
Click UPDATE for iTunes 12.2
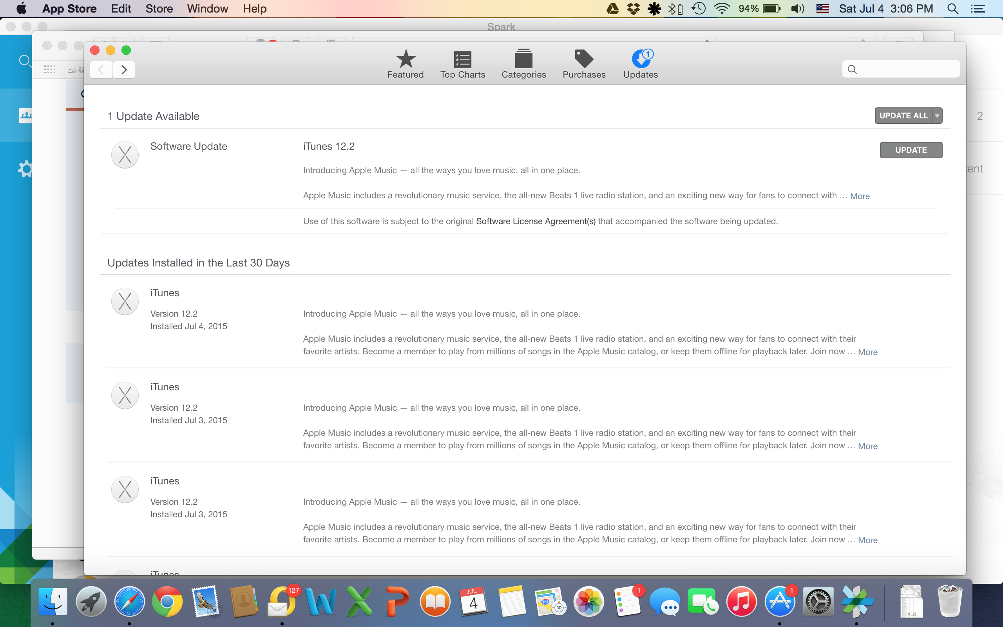[x=911, y=150]
